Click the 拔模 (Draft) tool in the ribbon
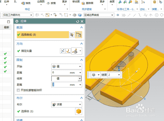 point(51,3)
